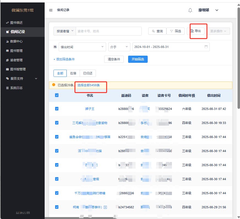This screenshot has width=240, height=219.
Task: Click the 读者管理 sidebar icon
Action: point(7,60)
